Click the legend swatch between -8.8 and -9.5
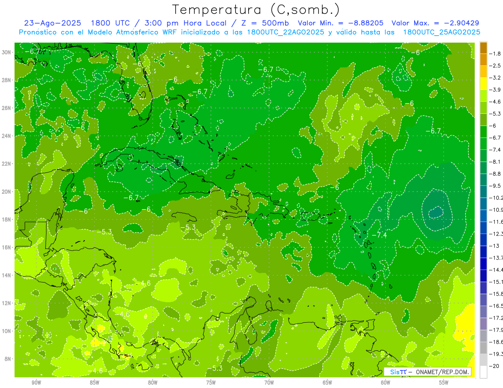 click(483, 180)
